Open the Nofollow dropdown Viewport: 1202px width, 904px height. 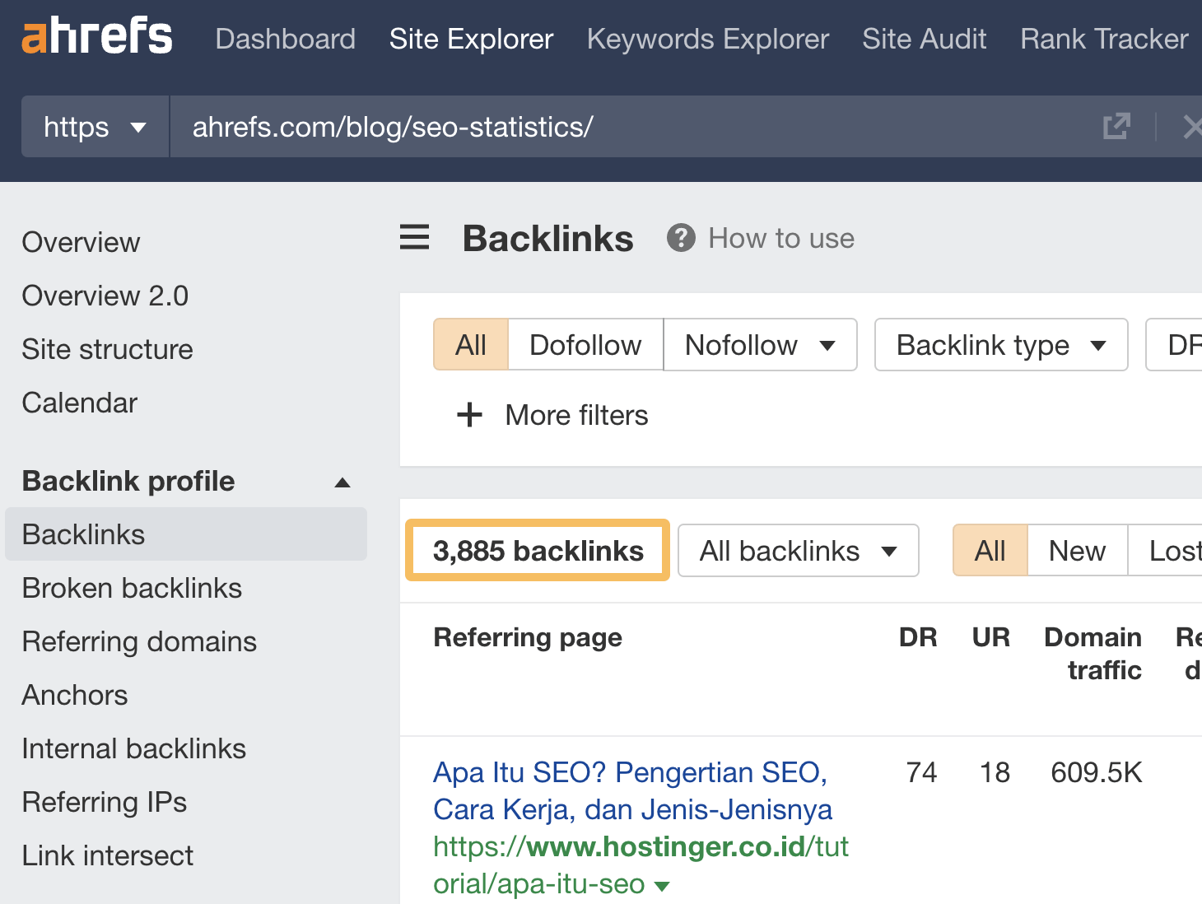(758, 345)
